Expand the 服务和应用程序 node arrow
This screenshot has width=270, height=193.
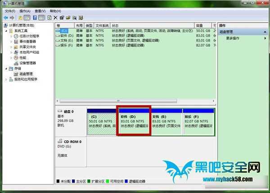(x=6, y=79)
